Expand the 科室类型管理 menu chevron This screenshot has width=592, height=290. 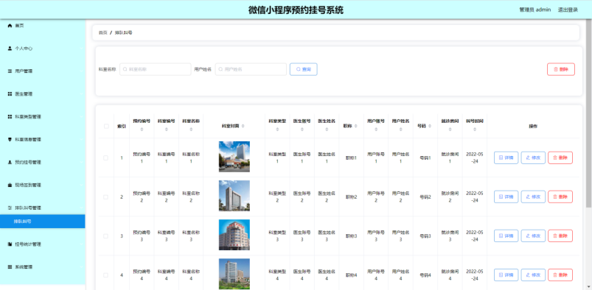tap(81, 117)
